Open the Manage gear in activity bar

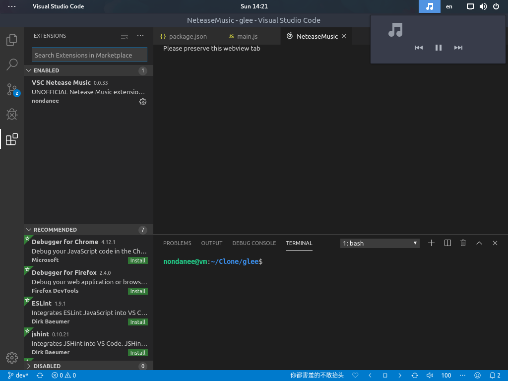coord(12,358)
